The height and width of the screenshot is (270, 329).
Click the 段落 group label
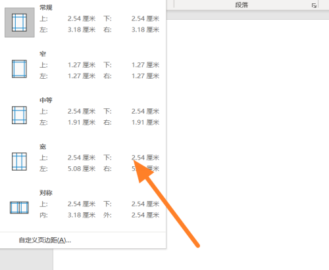click(241, 5)
